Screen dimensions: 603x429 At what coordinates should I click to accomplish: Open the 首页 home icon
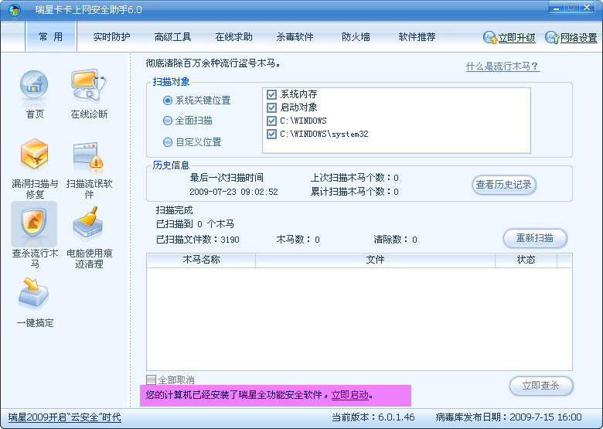34,86
